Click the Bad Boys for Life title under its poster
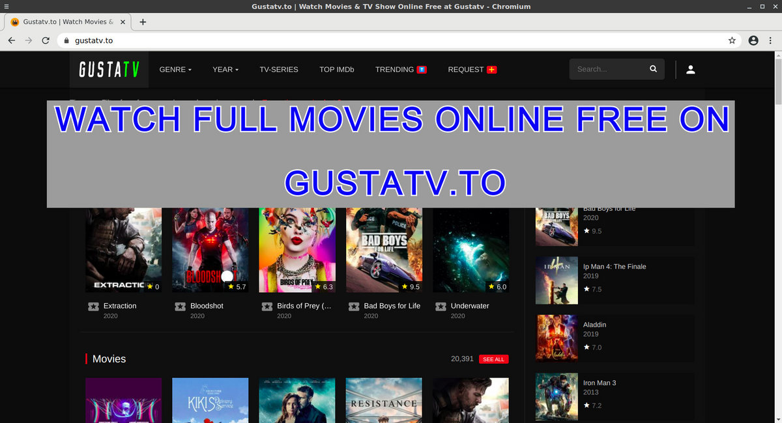 pyautogui.click(x=392, y=306)
